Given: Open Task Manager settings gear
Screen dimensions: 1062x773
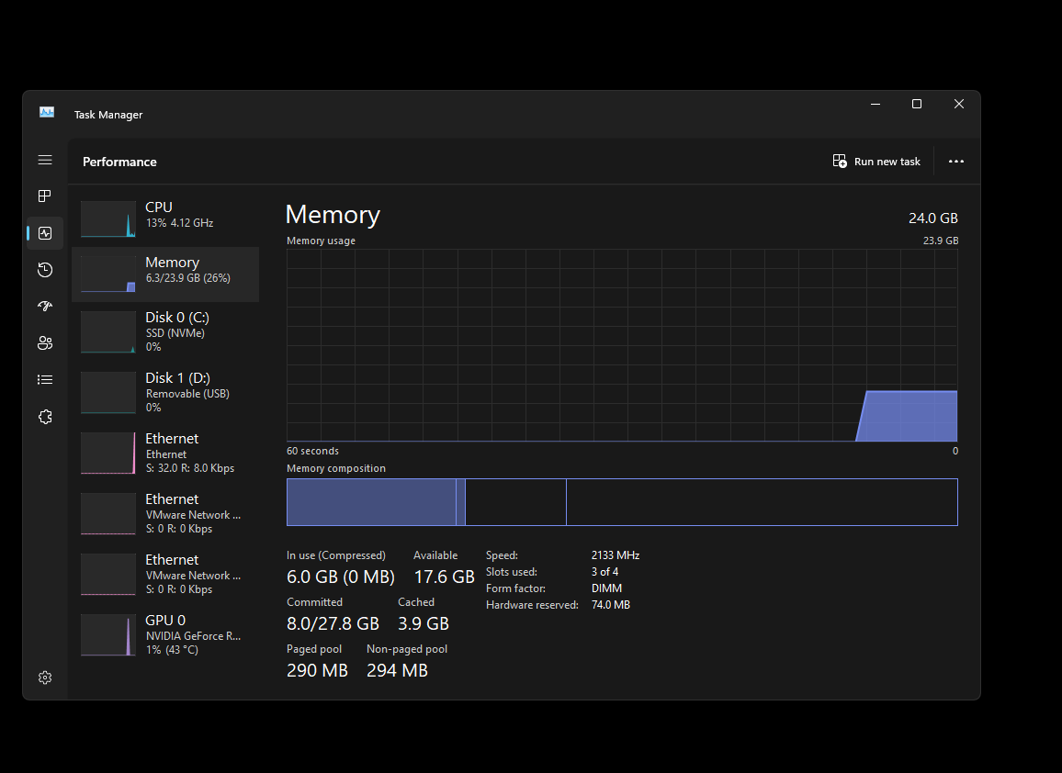Looking at the screenshot, I should tap(45, 678).
